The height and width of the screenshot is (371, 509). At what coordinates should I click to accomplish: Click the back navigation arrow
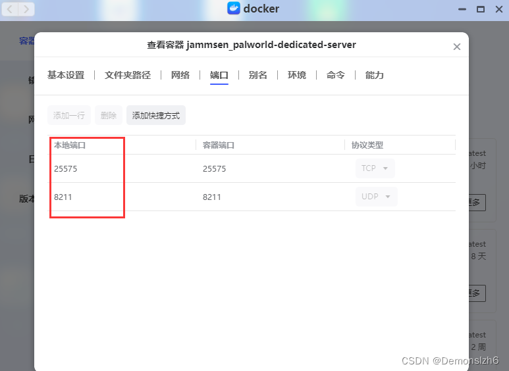10,9
